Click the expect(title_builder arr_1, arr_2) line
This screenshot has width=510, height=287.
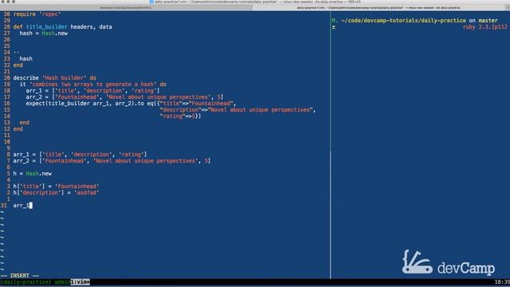point(131,104)
